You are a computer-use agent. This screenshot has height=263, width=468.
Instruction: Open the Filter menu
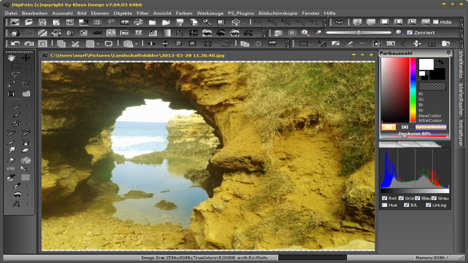pos(143,13)
